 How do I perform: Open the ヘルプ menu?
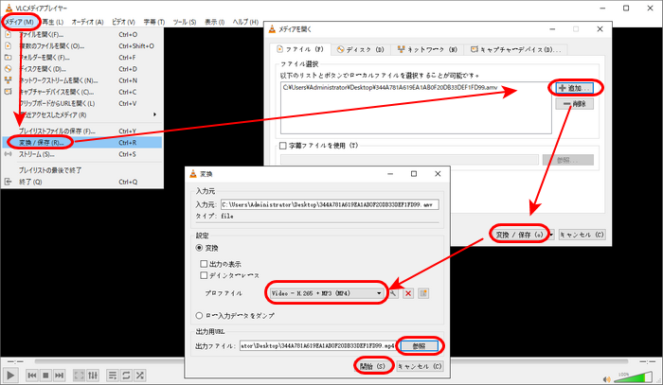pyautogui.click(x=245, y=22)
